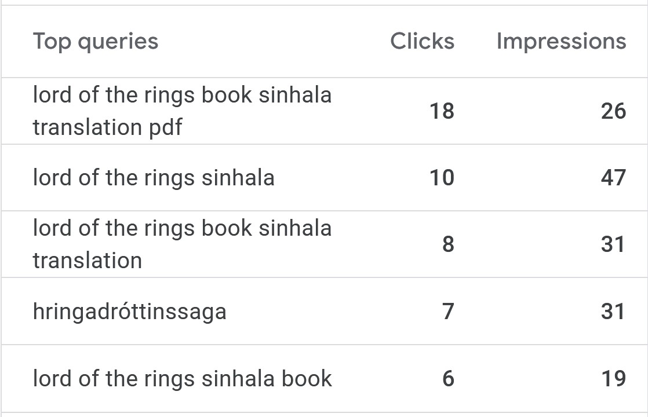Sort by the Clicks column header
Image resolution: width=648 pixels, height=417 pixels.
point(423,41)
